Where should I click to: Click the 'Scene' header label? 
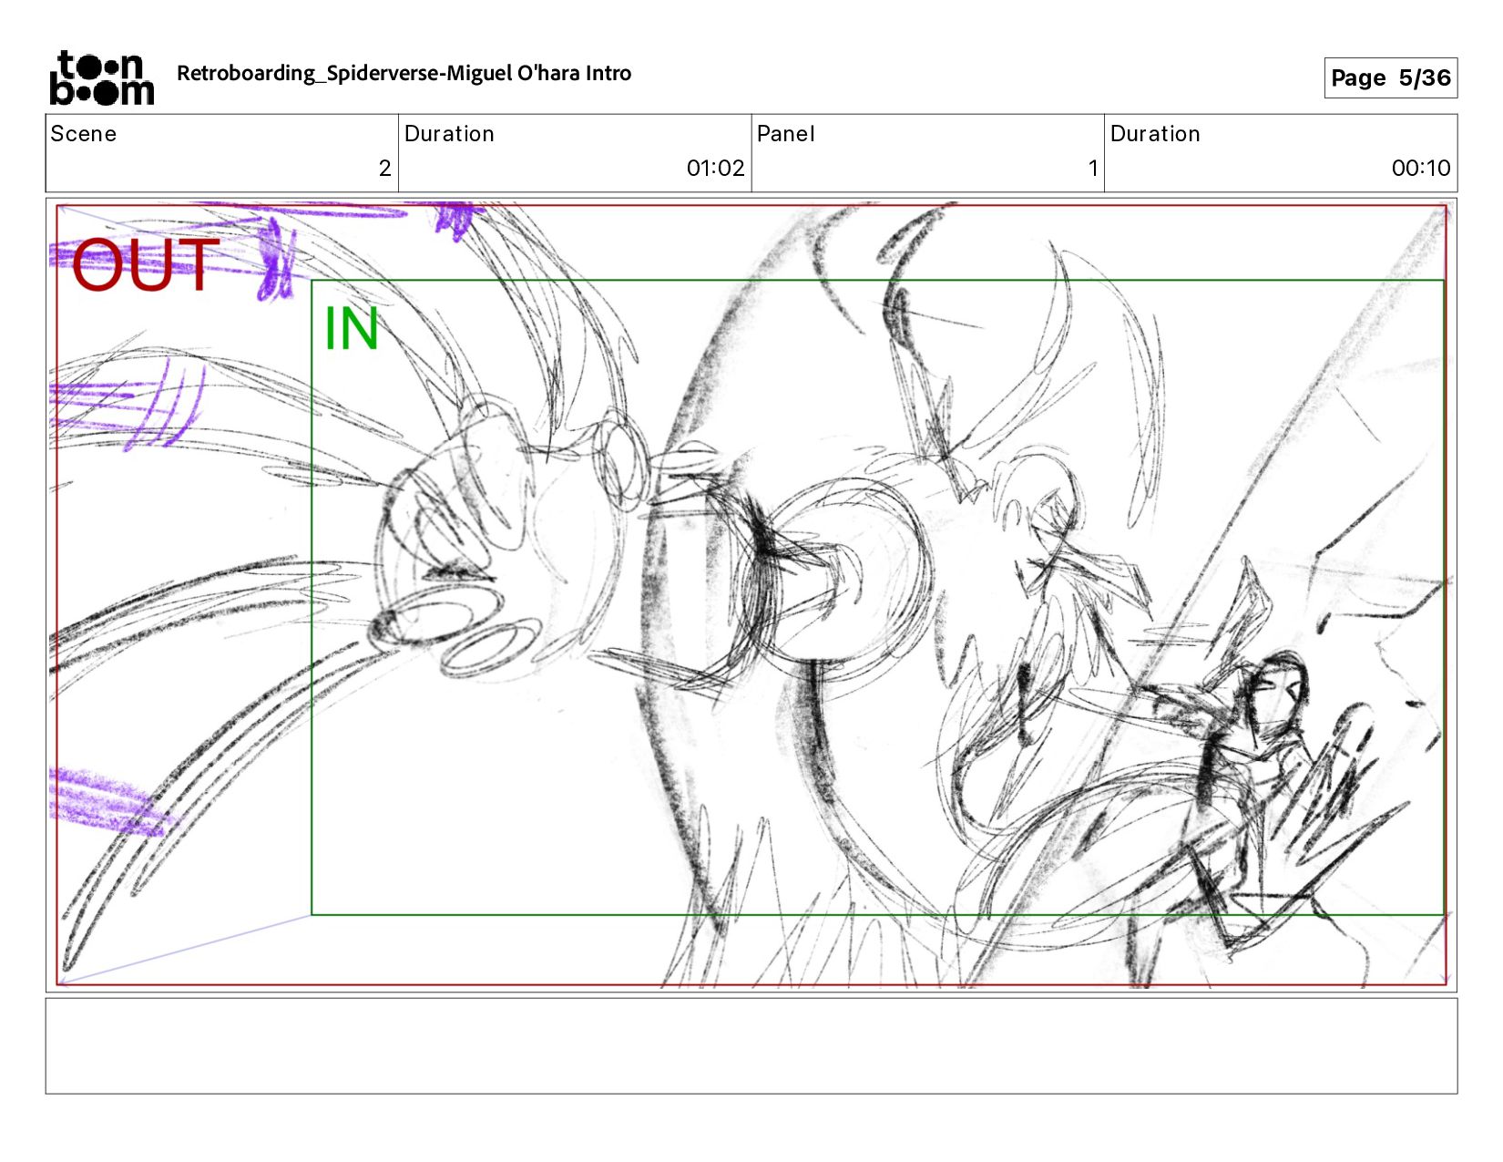84,134
